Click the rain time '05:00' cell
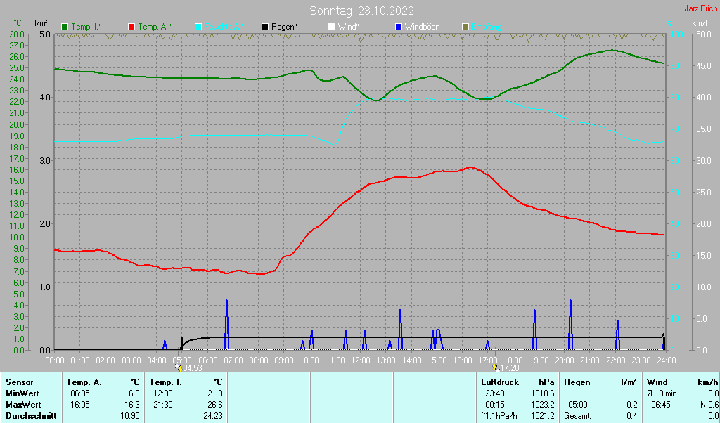The height and width of the screenshot is (423, 720). coord(577,405)
